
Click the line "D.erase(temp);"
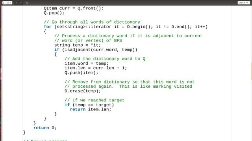[x=83, y=91]
